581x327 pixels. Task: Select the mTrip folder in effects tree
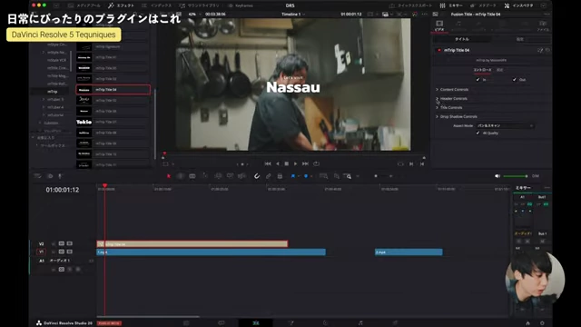[53, 91]
